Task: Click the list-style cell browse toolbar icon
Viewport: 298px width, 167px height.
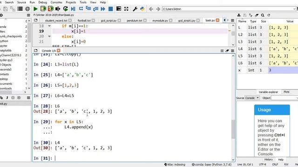Action: (x=20, y=9)
